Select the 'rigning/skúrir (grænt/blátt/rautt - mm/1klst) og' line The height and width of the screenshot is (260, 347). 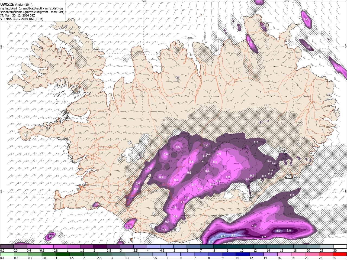tap(31, 8)
